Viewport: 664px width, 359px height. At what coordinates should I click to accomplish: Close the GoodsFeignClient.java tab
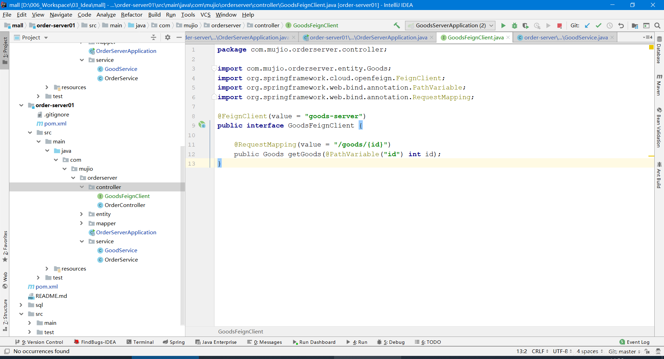tap(508, 37)
